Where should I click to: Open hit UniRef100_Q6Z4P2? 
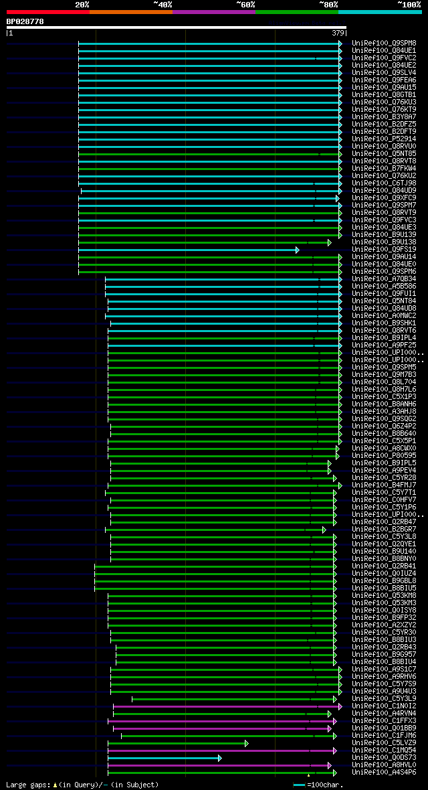pyautogui.click(x=384, y=426)
